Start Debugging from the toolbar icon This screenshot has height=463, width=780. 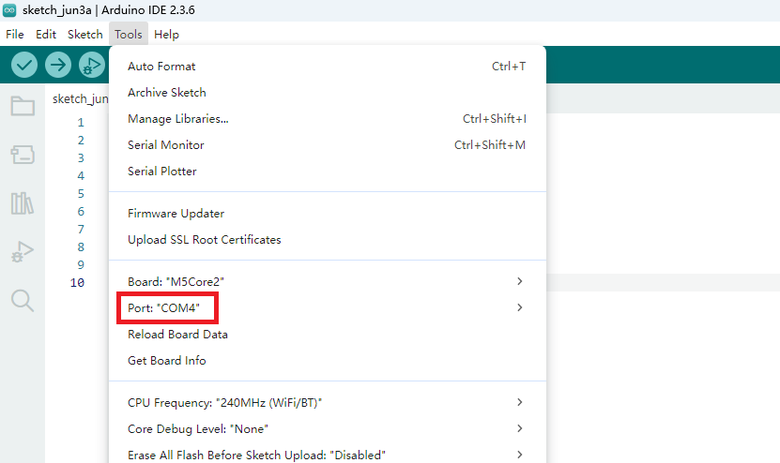[92, 65]
